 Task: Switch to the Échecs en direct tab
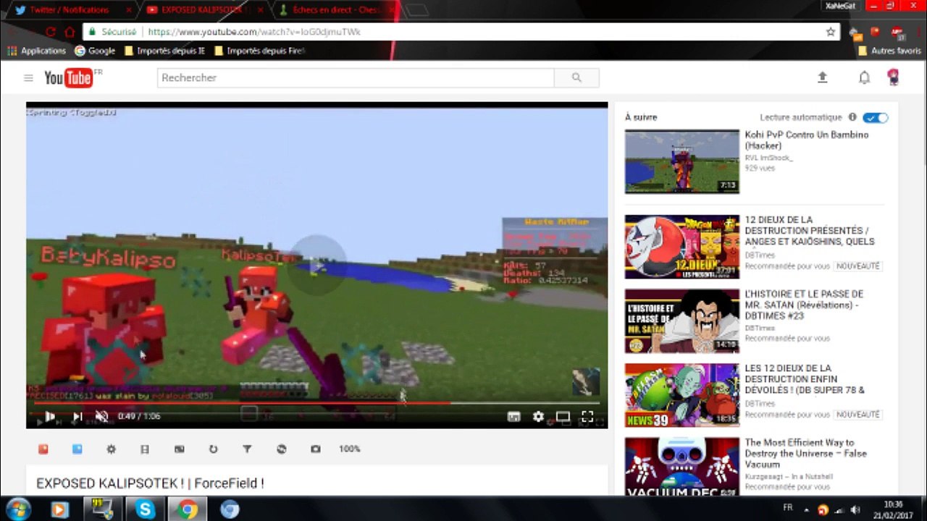tap(338, 9)
